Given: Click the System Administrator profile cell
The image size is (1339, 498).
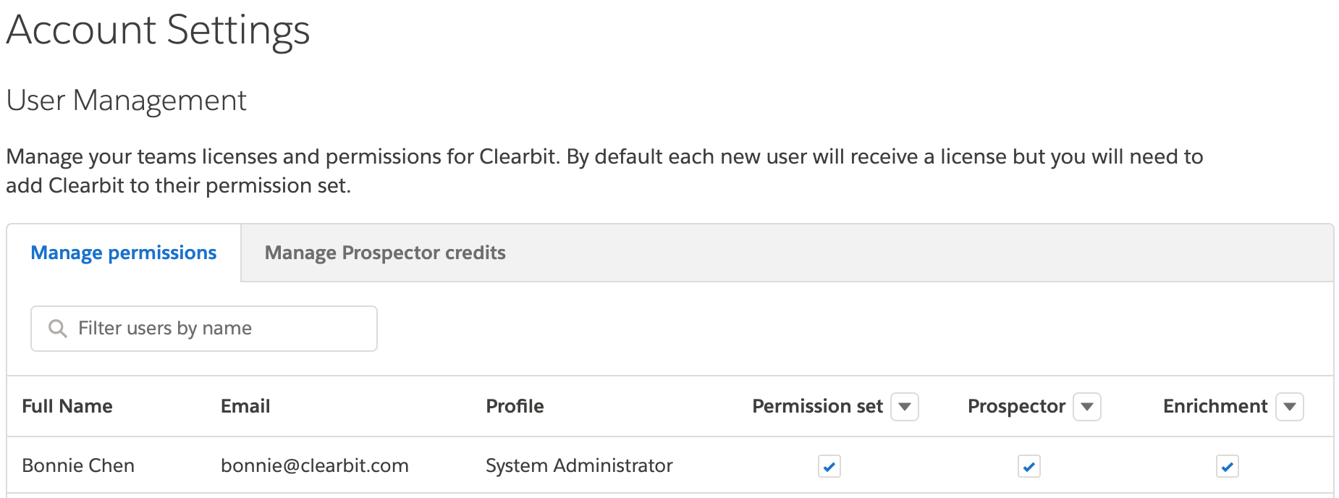Looking at the screenshot, I should click(x=579, y=465).
